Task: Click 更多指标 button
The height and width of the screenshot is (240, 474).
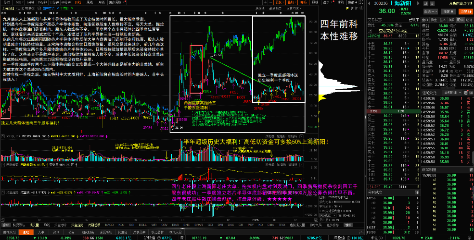Action: point(333,225)
